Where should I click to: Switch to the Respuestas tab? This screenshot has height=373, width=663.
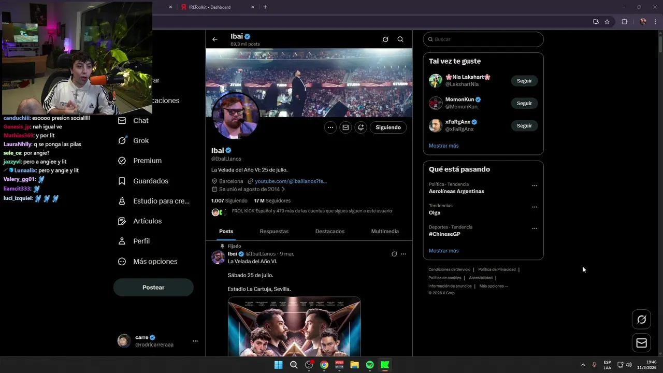(x=274, y=232)
